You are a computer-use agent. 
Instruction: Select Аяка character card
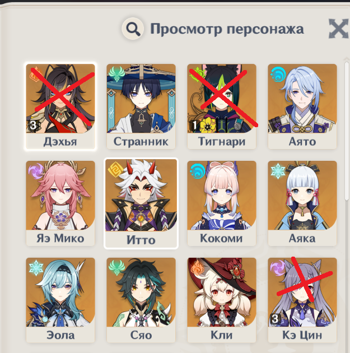coord(302,203)
